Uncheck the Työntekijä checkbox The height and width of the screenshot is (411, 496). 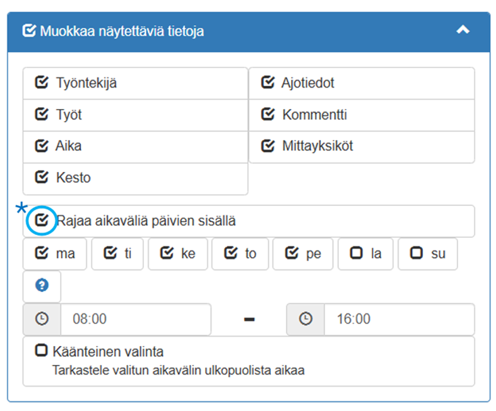point(42,83)
